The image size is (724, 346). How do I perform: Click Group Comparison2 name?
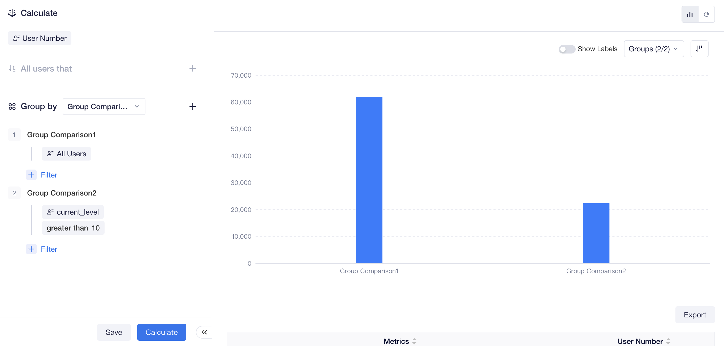pyautogui.click(x=62, y=193)
